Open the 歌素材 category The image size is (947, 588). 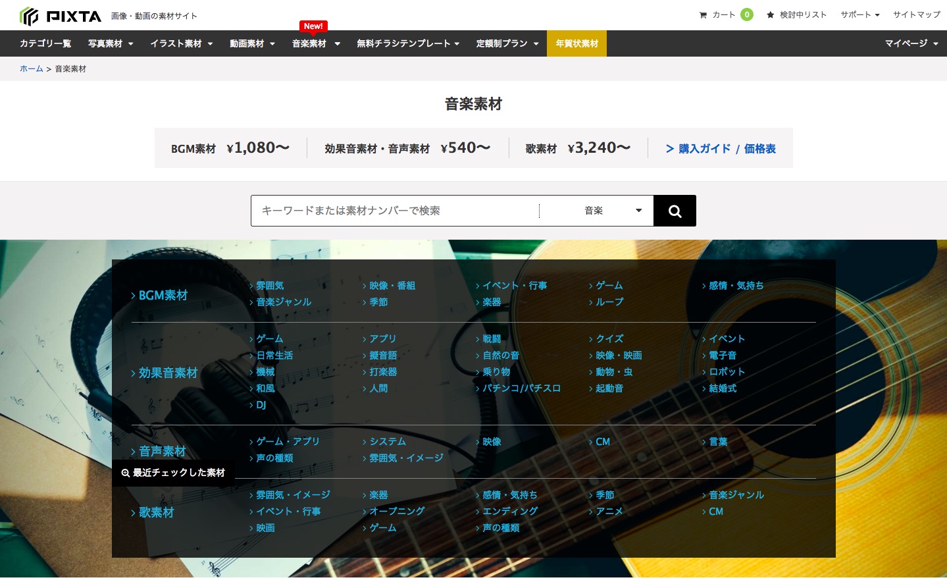(157, 512)
